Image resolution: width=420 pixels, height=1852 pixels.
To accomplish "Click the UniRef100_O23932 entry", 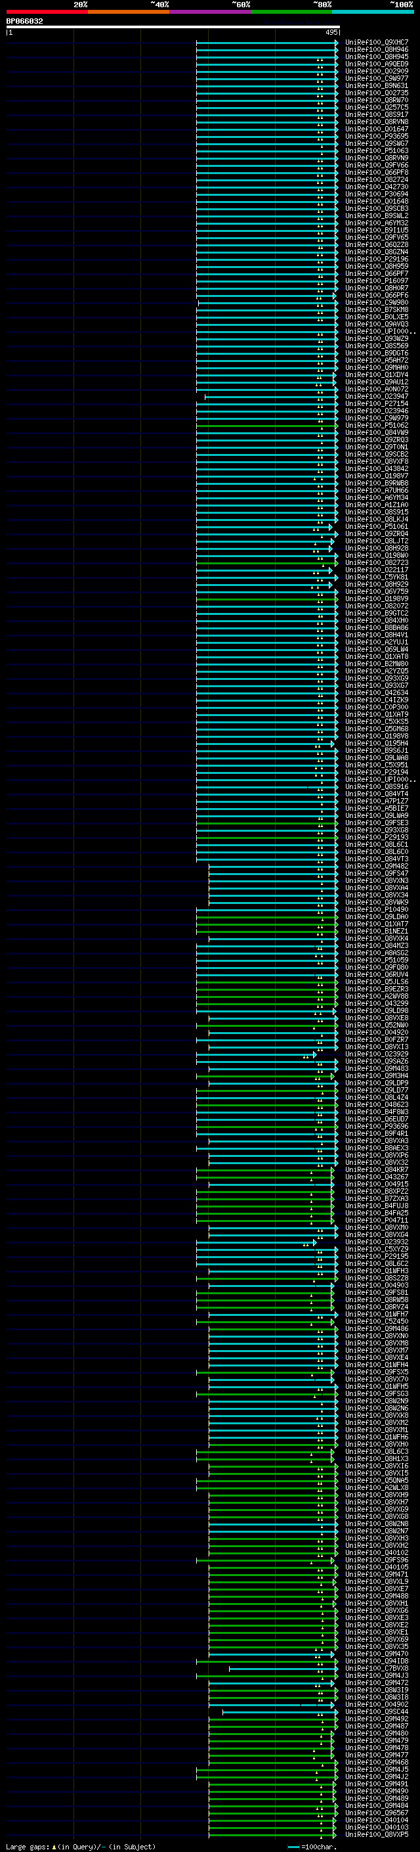I will 376,1242.
